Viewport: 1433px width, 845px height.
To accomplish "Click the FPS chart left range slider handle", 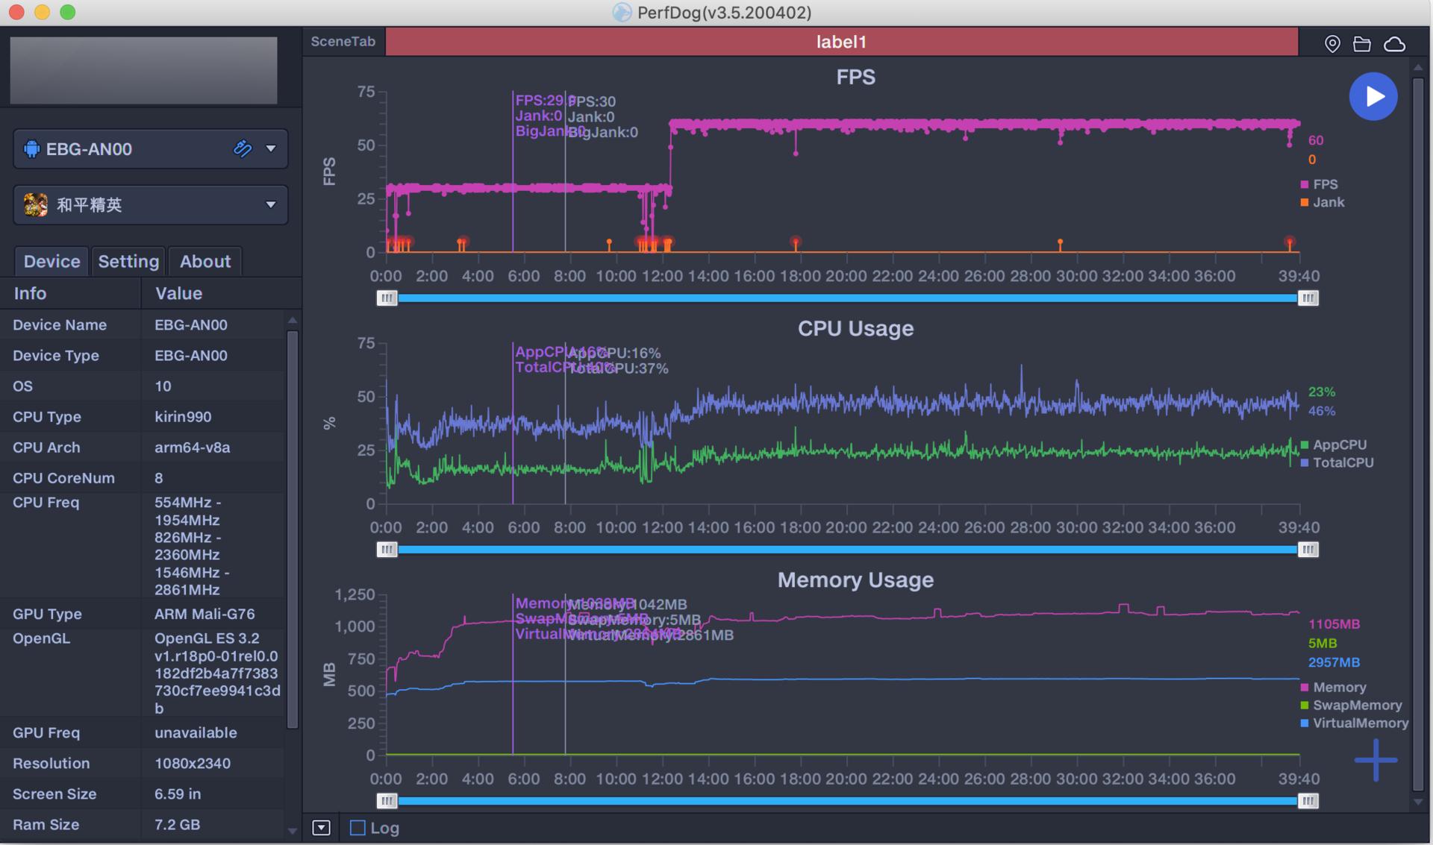I will coord(387,298).
